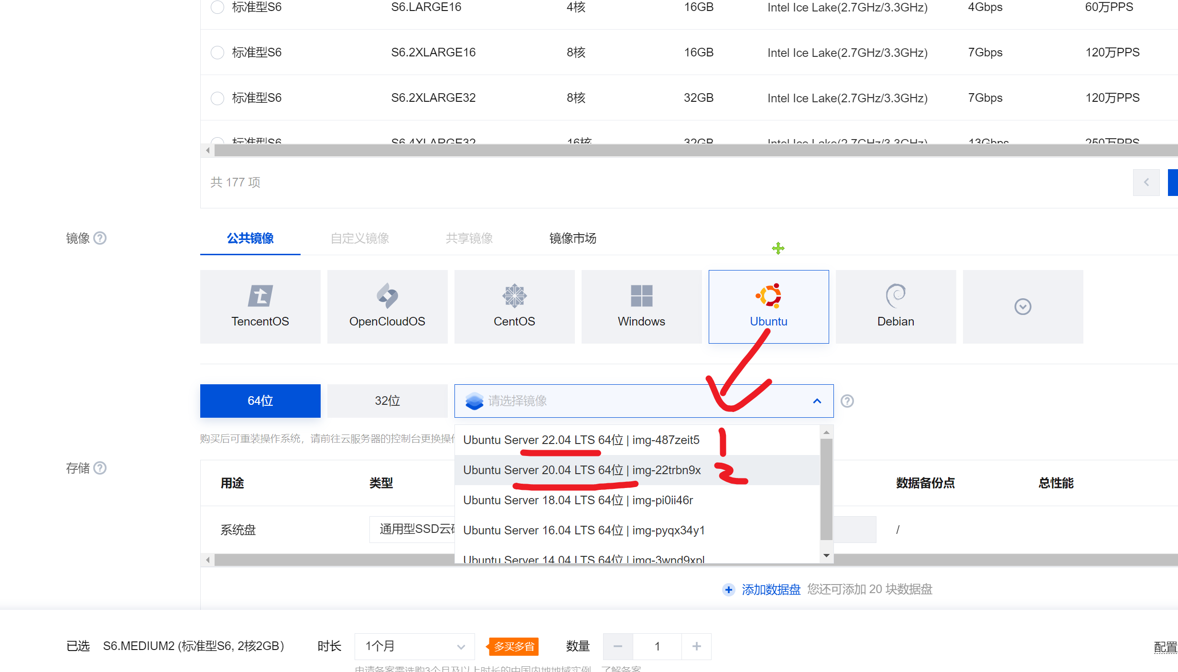Open help icon beside image dropdown
1178x672 pixels.
[x=847, y=401]
